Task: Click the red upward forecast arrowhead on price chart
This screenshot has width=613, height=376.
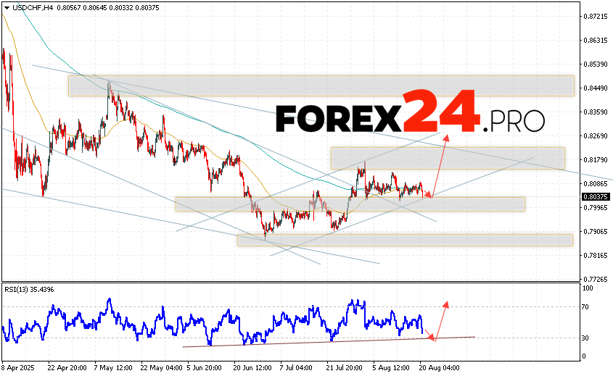Action: point(446,138)
